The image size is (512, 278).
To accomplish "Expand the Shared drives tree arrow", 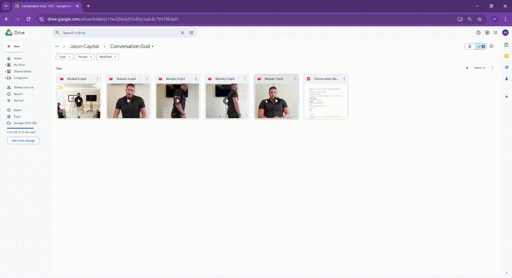I will (5, 71).
